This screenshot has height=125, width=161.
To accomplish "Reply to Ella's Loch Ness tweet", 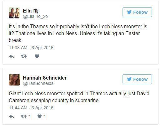I will (12, 56).
